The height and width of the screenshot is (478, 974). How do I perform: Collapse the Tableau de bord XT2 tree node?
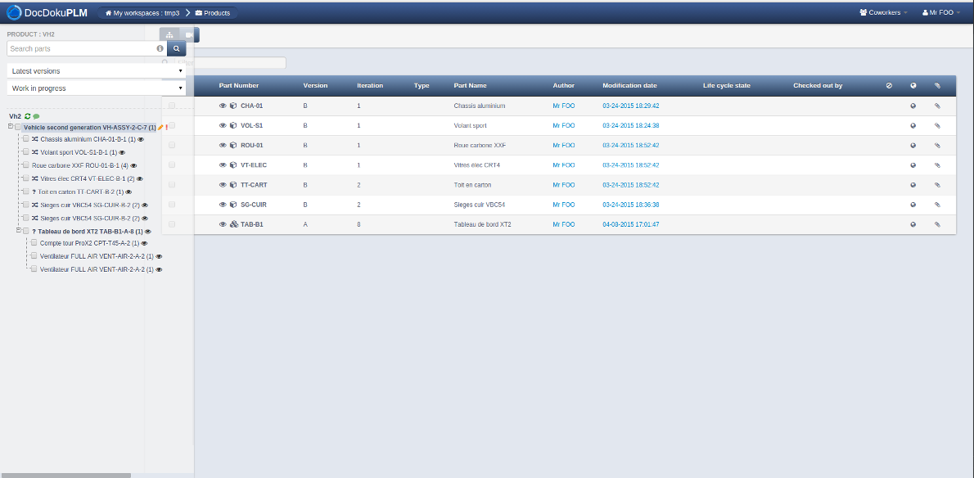(x=18, y=231)
